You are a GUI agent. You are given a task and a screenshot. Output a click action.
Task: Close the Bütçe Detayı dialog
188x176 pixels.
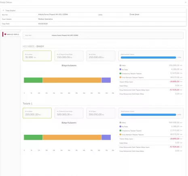[186, 2]
